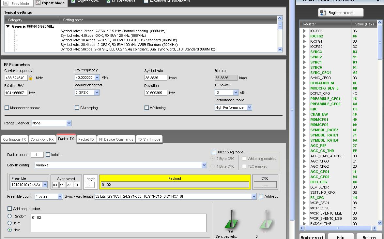Tick the Address checkbox
The width and height of the screenshot is (384, 239).
tap(261, 196)
